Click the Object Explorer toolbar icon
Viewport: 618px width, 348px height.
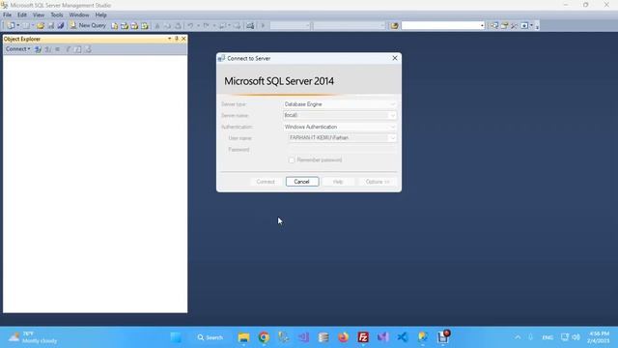coord(504,26)
